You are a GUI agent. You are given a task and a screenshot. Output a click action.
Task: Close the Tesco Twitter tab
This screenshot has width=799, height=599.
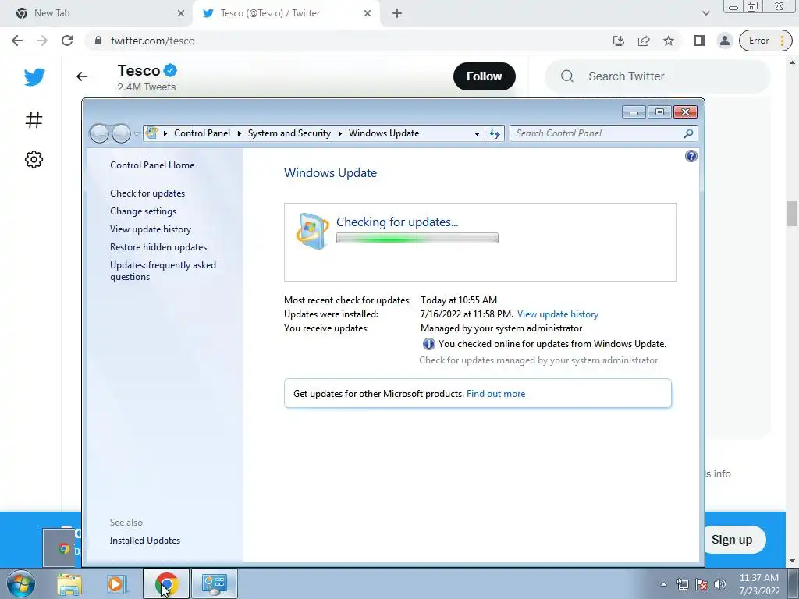click(368, 13)
